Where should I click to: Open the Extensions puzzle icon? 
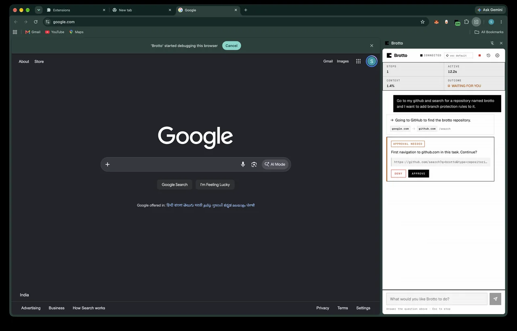coord(467,22)
